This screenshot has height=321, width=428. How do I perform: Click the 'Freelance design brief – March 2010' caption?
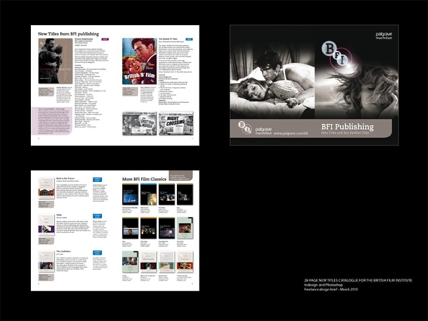click(331, 290)
